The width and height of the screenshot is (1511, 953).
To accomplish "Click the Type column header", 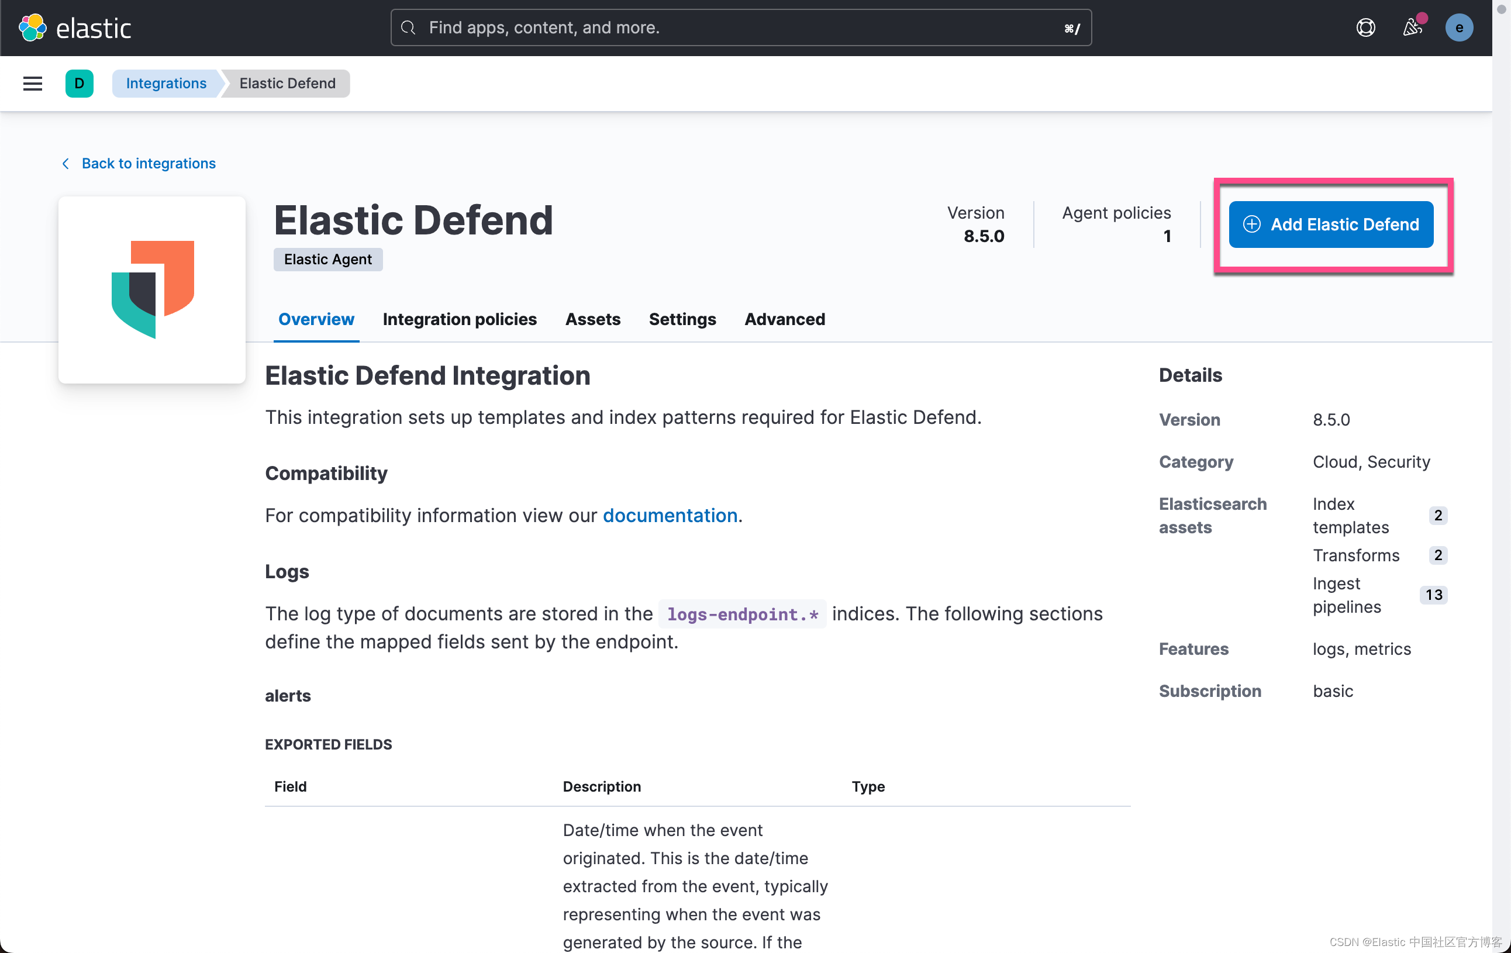I will point(868,786).
